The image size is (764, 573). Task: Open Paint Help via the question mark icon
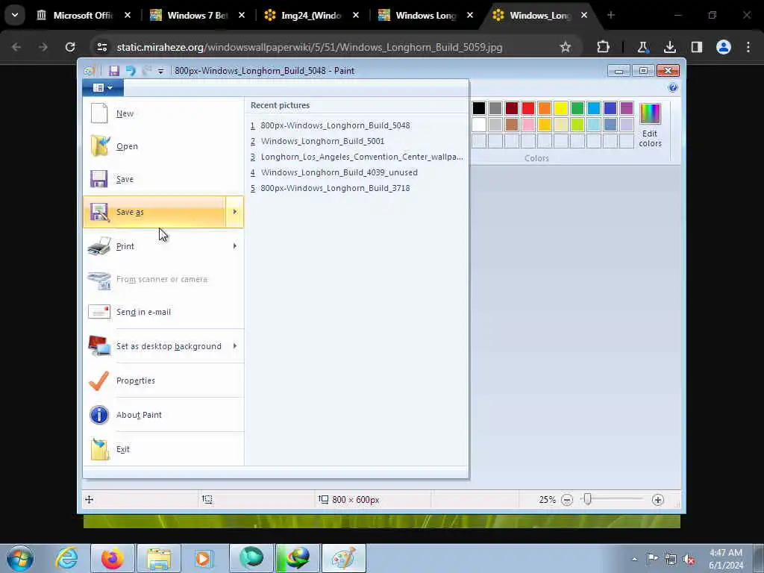tap(673, 88)
